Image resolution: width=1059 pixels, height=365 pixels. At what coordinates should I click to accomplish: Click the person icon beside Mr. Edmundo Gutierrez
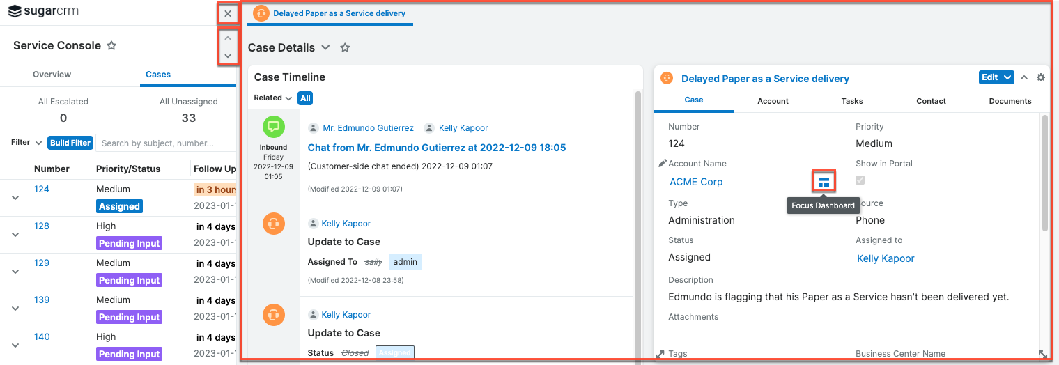coord(313,128)
